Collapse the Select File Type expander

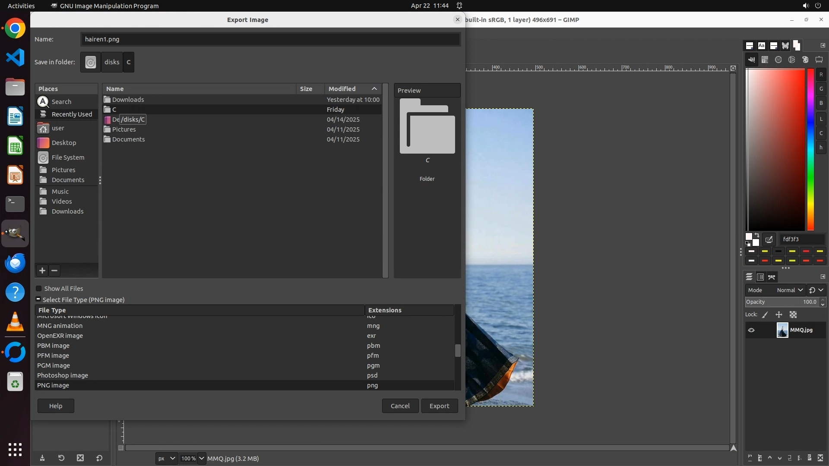click(38, 299)
